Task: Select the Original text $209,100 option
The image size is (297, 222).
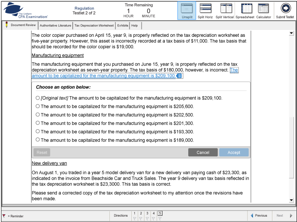Action: [x=38, y=98]
